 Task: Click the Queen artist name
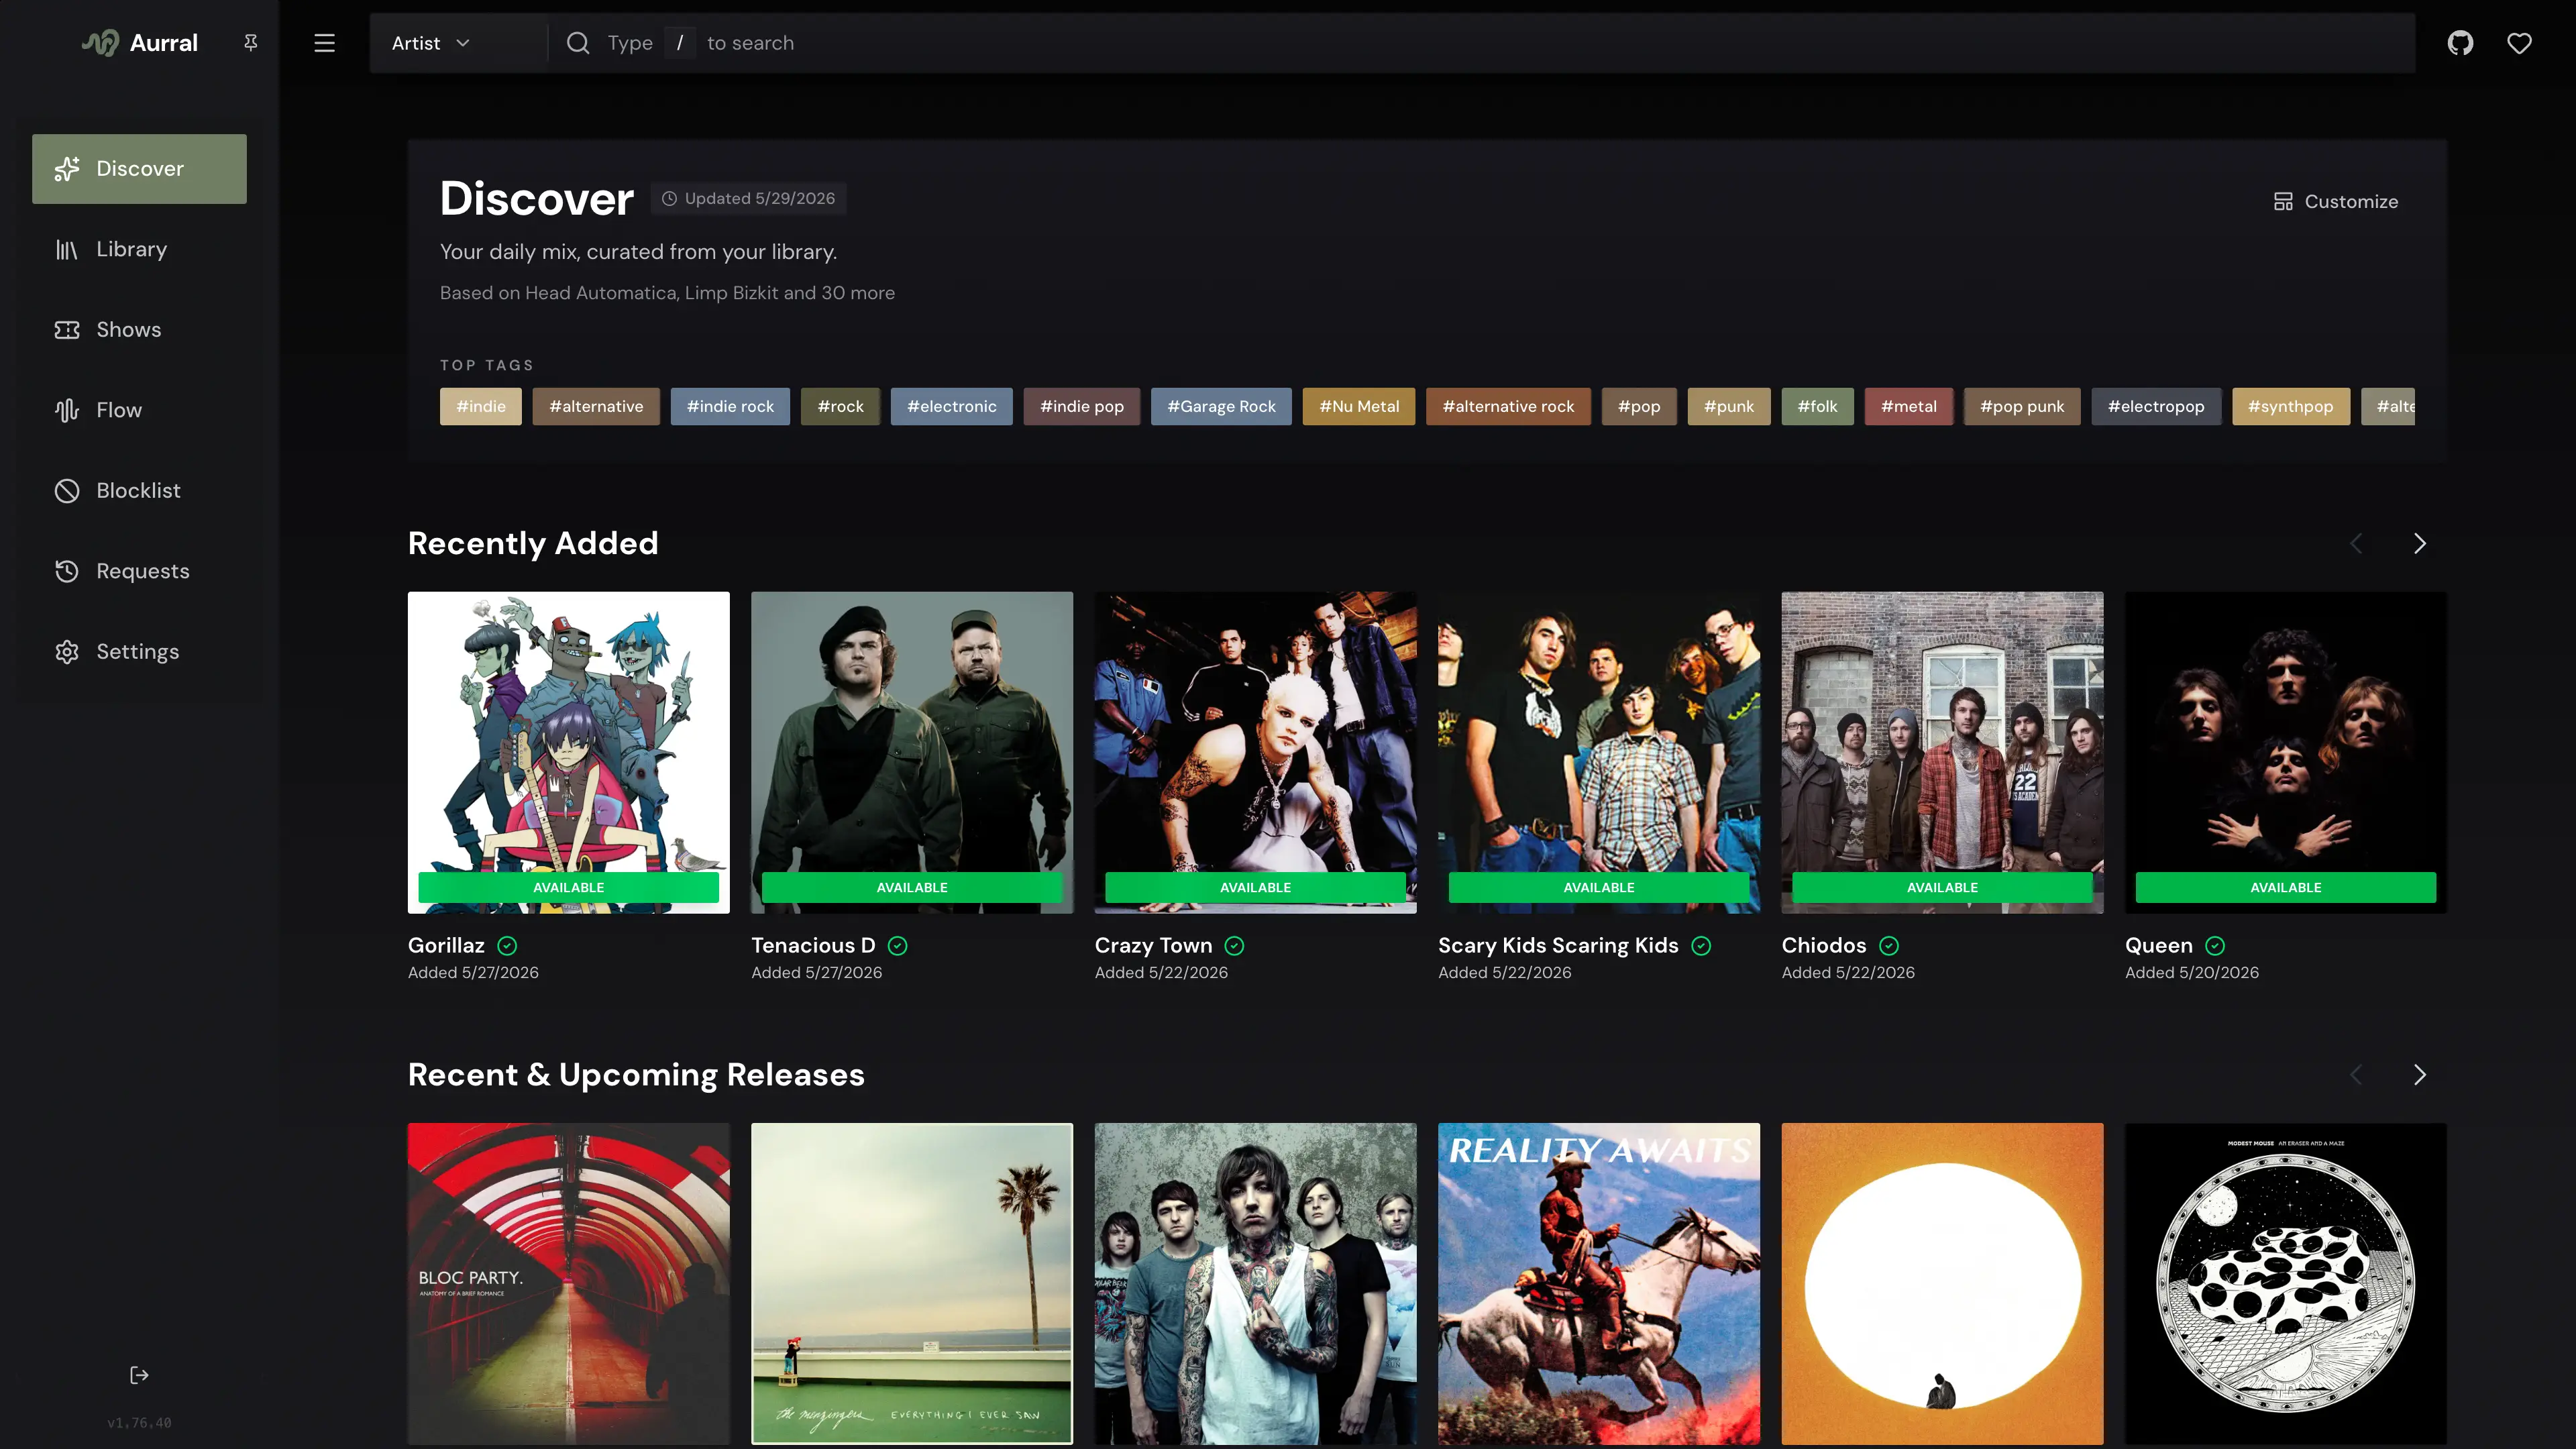2159,945
